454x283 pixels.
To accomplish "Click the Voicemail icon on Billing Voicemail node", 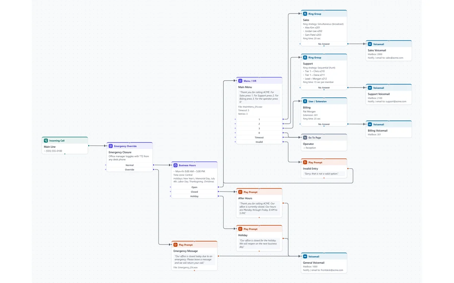I will point(370,125).
